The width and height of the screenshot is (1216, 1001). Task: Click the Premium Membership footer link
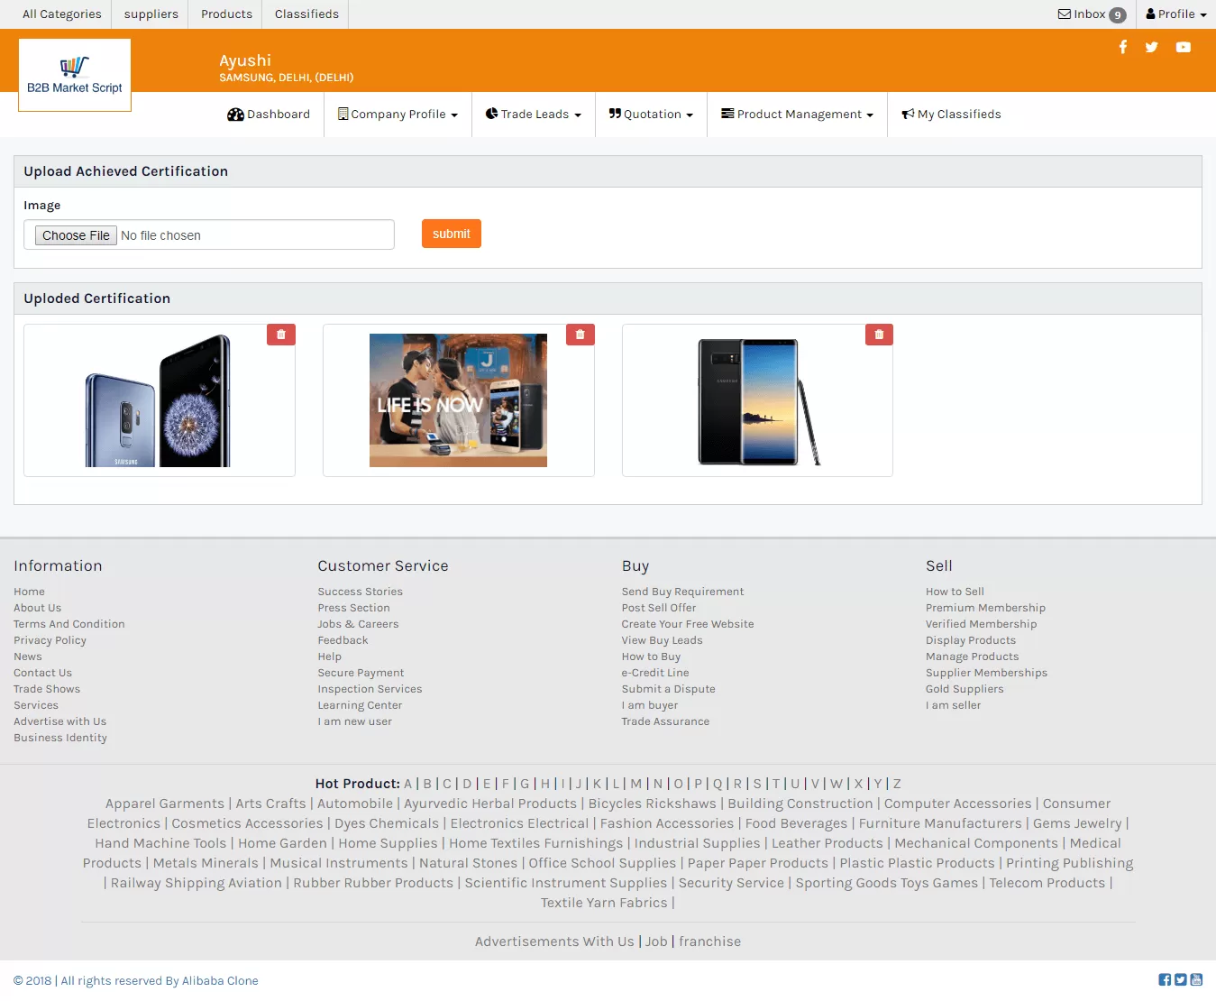coord(985,608)
